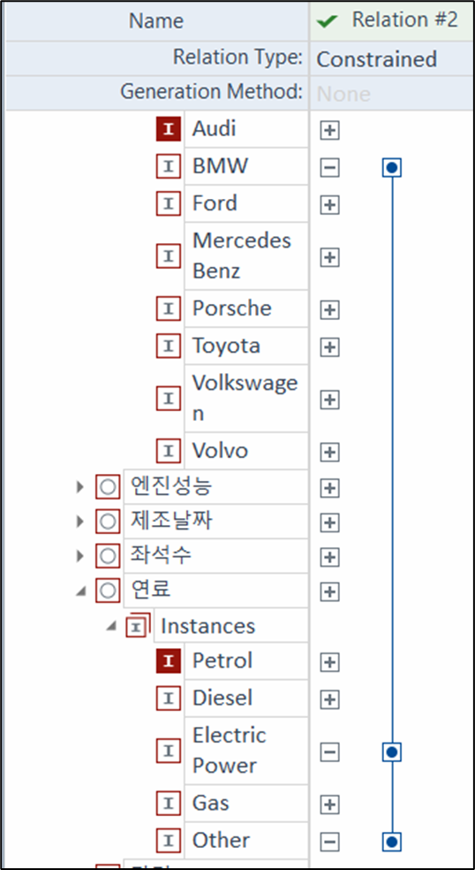This screenshot has width=475, height=870.
Task: Click the circle class icon beside 엔진성능
Action: click(x=108, y=487)
